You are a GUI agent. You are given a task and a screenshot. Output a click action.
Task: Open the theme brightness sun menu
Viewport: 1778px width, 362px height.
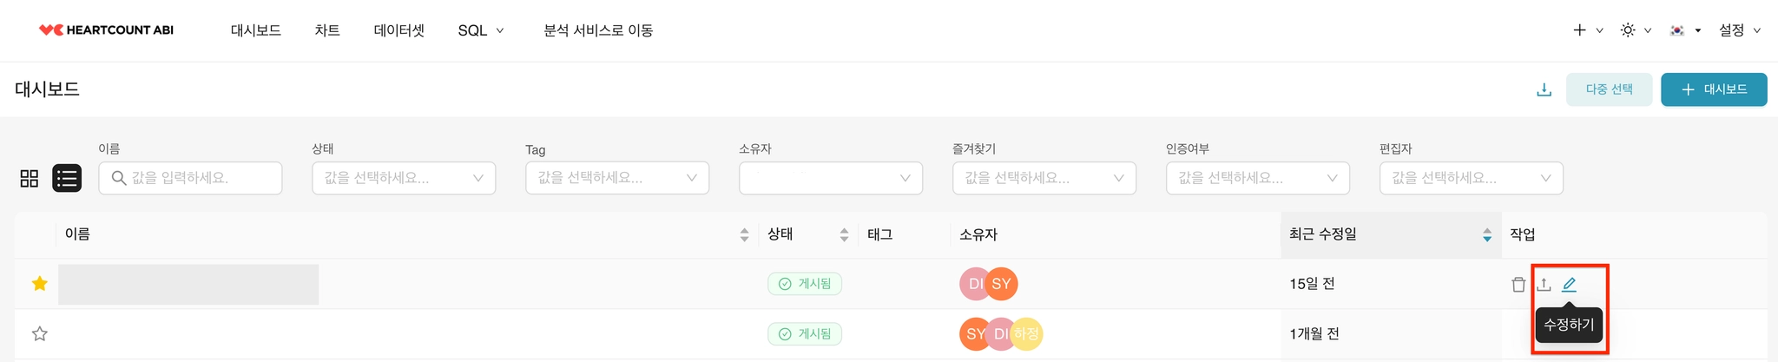[1636, 30]
